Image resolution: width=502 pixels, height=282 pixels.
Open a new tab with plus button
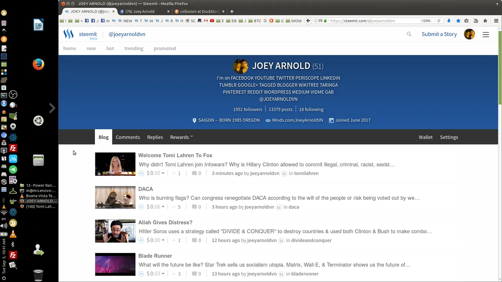click(232, 11)
